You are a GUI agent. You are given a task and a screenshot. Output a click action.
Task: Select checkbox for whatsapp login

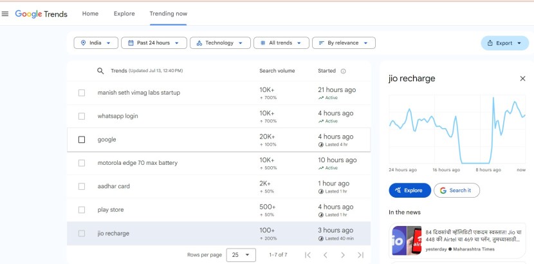(82, 116)
